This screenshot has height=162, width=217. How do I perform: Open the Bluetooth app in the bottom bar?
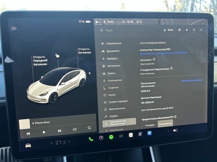150,133
